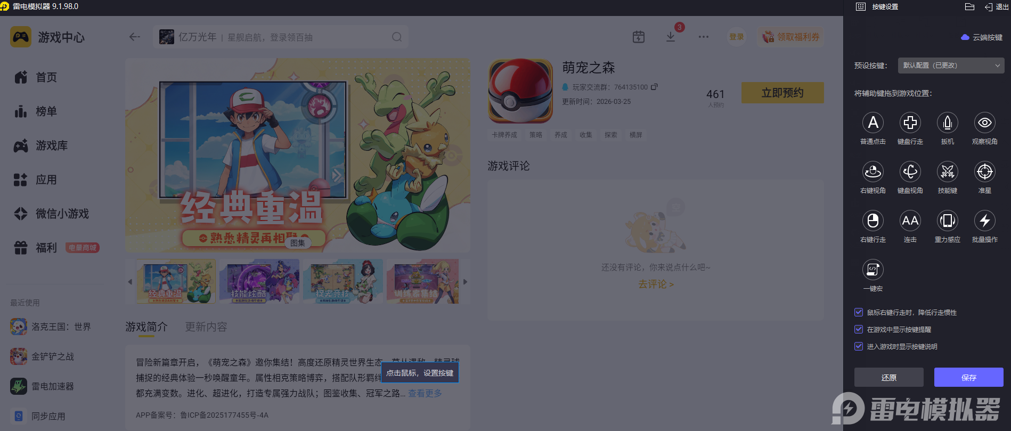This screenshot has width=1011, height=431.
Task: Open recent game 金铲铲之战
Action: pyautogui.click(x=42, y=356)
